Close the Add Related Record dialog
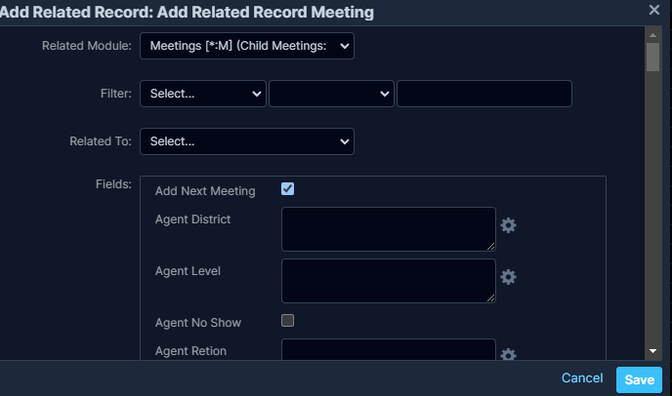672x396 pixels. (654, 10)
